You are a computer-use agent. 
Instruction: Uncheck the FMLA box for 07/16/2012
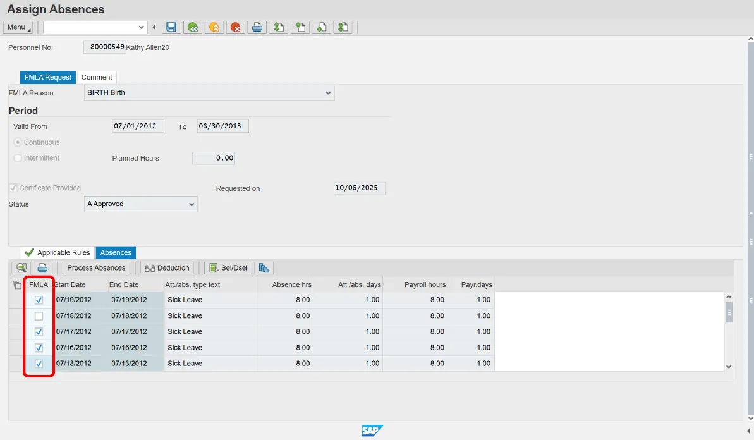coord(39,348)
